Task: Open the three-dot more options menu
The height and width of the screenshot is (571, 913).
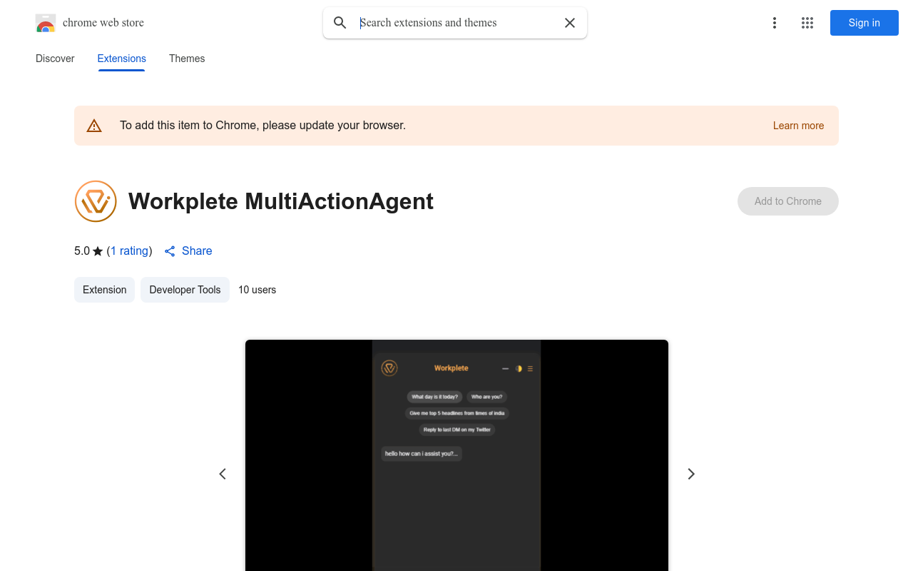Action: (x=775, y=23)
